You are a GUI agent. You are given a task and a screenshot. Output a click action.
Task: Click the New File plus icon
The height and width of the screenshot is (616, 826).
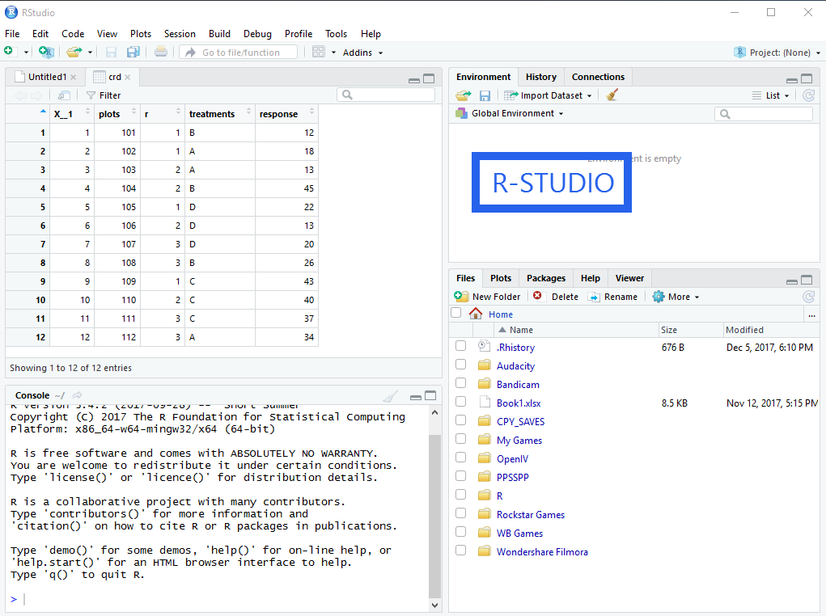(9, 52)
